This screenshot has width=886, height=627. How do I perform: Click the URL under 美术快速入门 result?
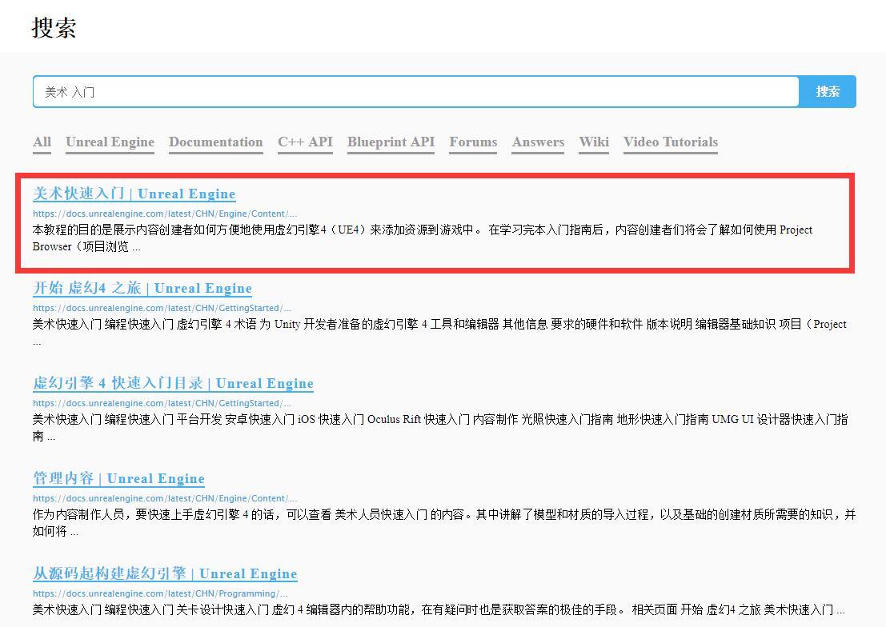(164, 214)
